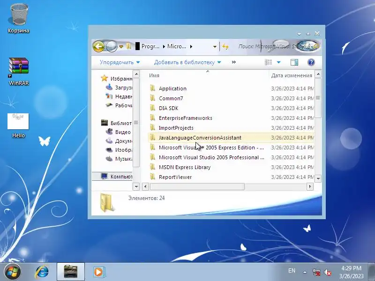The image size is (375, 281).
Task: Click the Explorer taskbar button
Action: coord(71,272)
